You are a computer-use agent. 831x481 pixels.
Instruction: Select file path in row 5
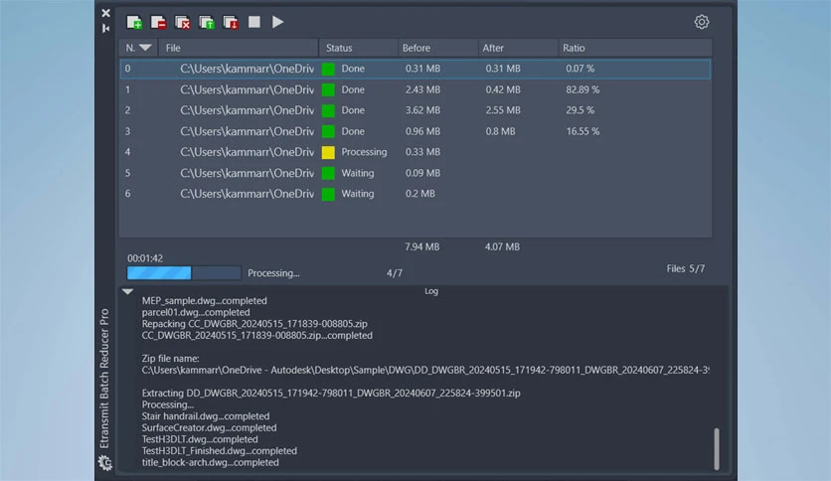247,173
